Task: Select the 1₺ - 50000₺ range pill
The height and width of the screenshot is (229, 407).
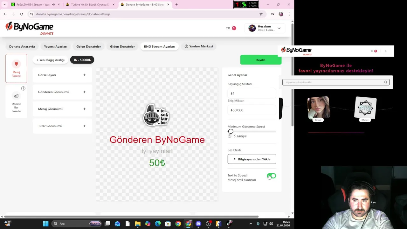Action: point(82,60)
